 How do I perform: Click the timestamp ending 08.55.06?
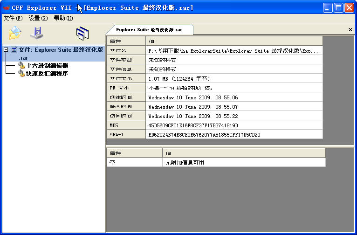234,97
